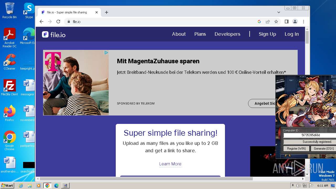Screen dimensions: 336x189
Task: Open a new tab with the plus button
Action: coord(107,12)
